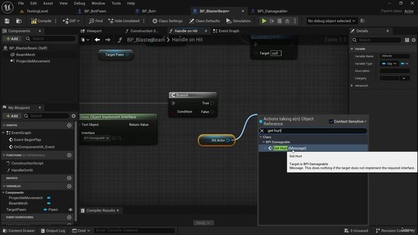This screenshot has width=418, height=235.
Task: Navigate back in graph history
Action: point(97,40)
